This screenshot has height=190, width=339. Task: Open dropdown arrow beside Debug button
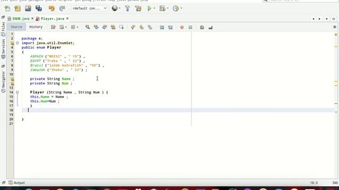168,8
